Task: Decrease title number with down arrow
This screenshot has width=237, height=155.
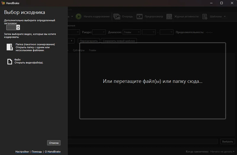Action: click(x=18, y=29)
